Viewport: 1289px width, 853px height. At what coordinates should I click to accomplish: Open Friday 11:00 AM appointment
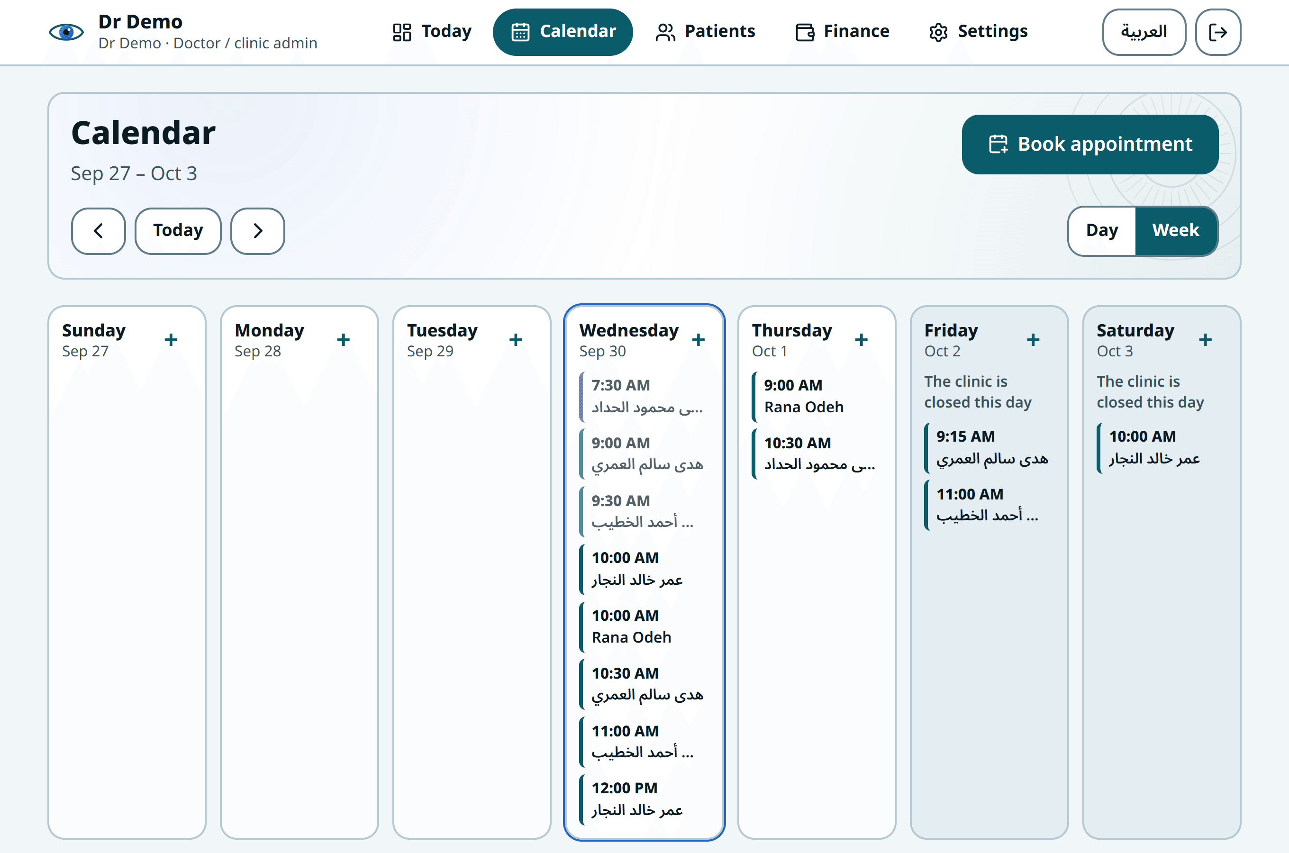[x=989, y=505]
